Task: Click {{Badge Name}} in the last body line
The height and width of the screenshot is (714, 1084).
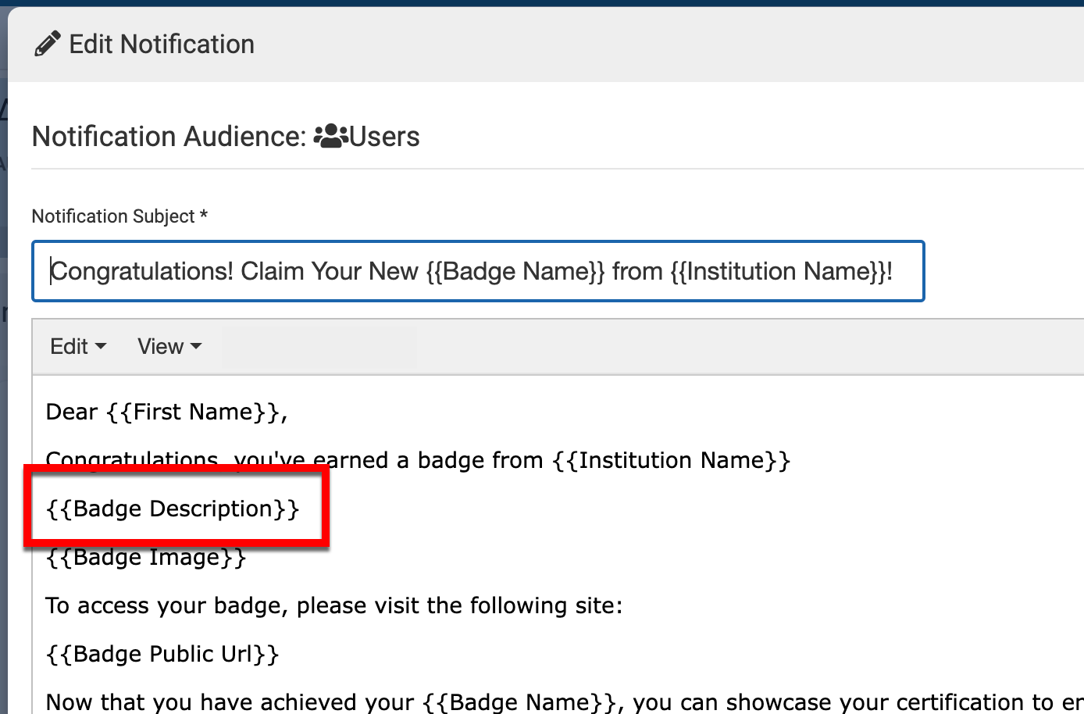Action: (521, 702)
